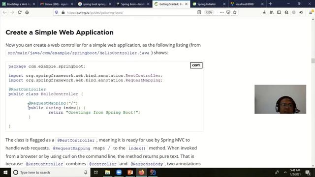Open tracking protection shield in address bar
The image size is (315, 177).
click(57, 12)
